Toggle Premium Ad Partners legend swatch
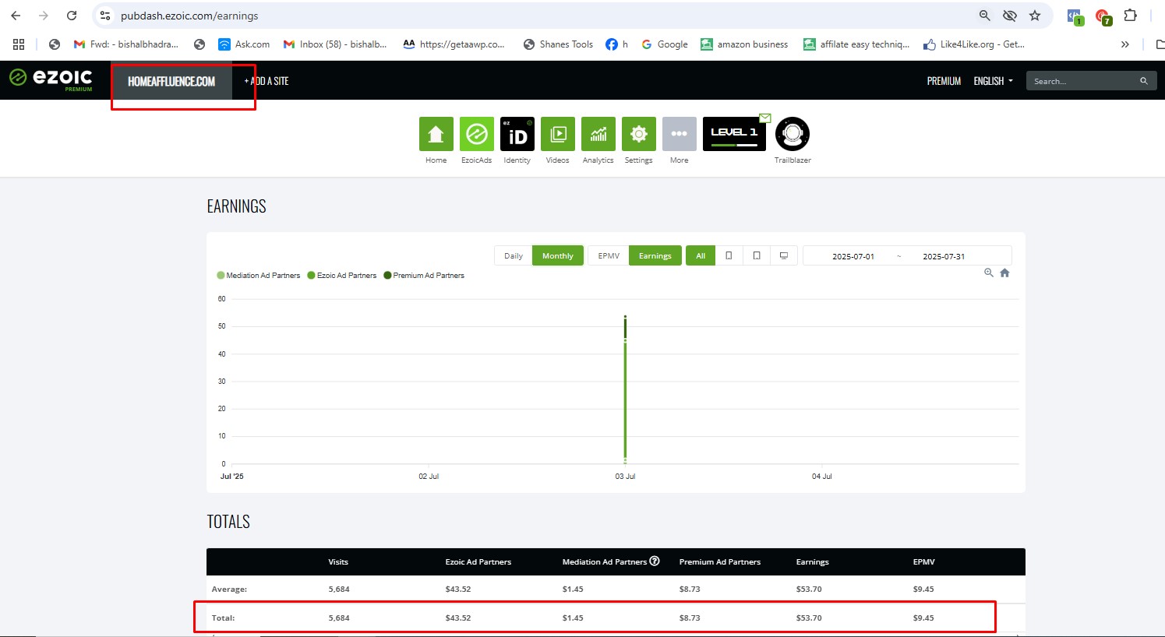The image size is (1165, 637). [x=387, y=275]
